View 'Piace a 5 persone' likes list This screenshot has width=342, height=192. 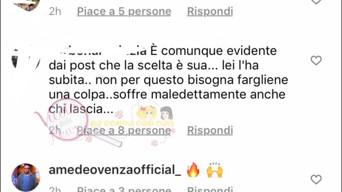124,11
